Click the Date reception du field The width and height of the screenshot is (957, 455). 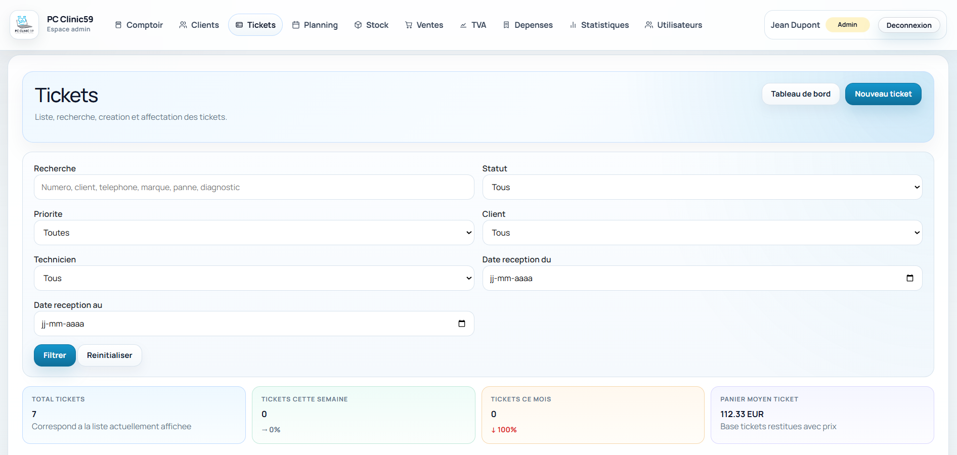point(702,278)
